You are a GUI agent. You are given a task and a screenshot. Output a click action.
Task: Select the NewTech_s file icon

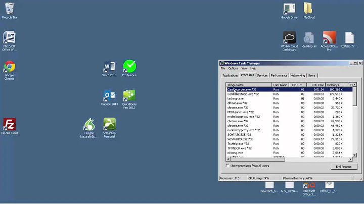click(x=269, y=187)
